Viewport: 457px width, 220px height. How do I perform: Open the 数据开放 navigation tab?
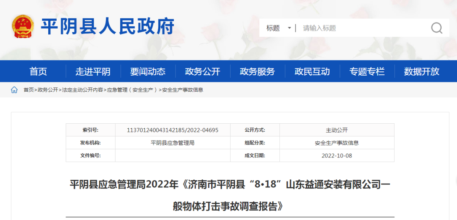coord(422,71)
